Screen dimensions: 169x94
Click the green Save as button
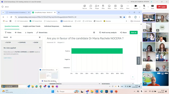coord(134,33)
